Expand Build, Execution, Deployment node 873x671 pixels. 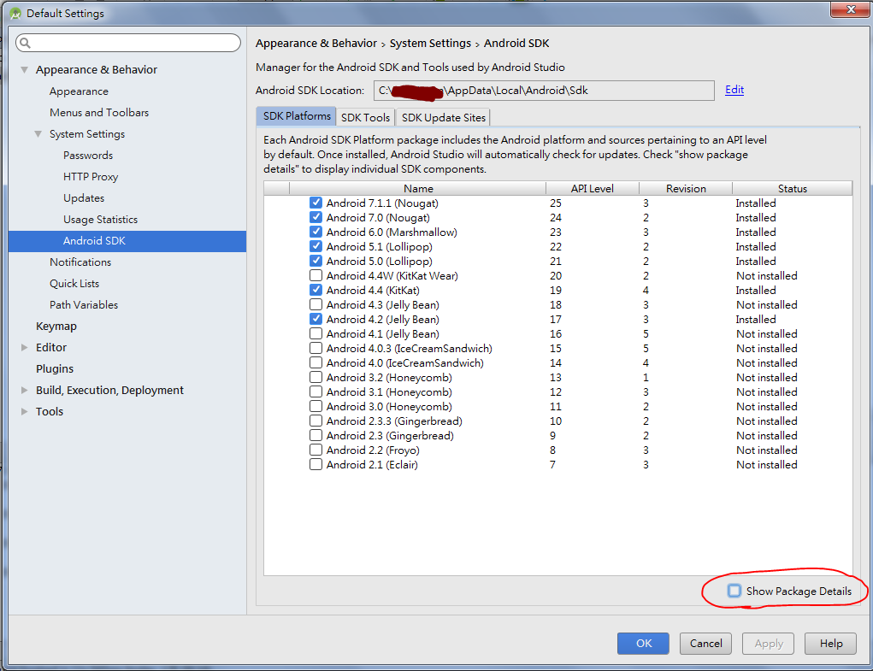click(25, 390)
